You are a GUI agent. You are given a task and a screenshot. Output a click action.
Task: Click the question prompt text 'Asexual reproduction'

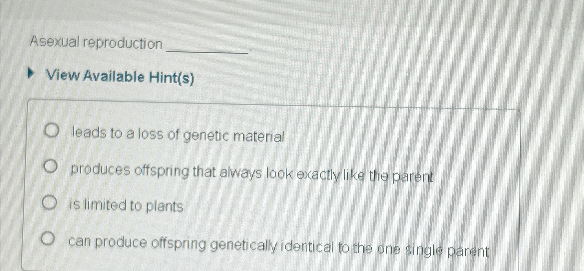point(96,42)
